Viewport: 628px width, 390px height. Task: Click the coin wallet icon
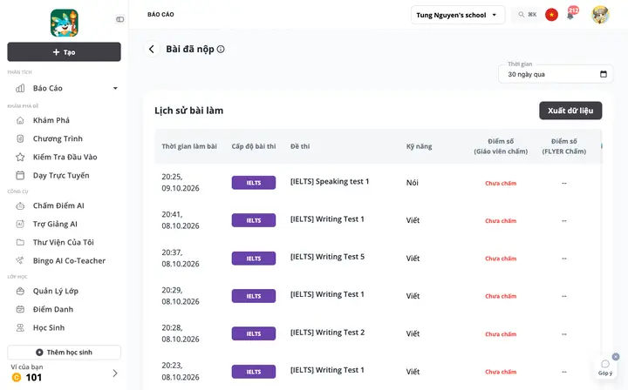[17, 377]
